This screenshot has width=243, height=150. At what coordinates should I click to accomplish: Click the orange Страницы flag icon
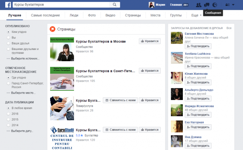(53, 29)
